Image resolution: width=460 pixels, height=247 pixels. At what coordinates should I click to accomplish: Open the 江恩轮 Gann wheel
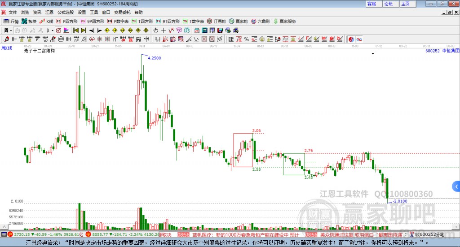[217, 22]
